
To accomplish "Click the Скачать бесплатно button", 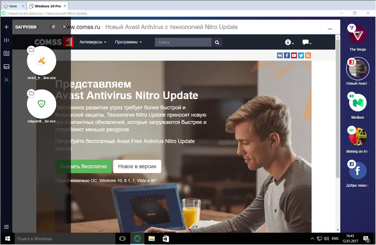I will 83,166.
